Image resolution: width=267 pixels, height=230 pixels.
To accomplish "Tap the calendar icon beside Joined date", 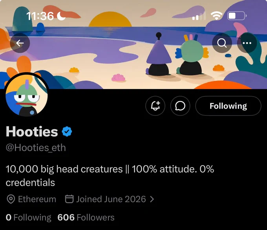I will 69,199.
